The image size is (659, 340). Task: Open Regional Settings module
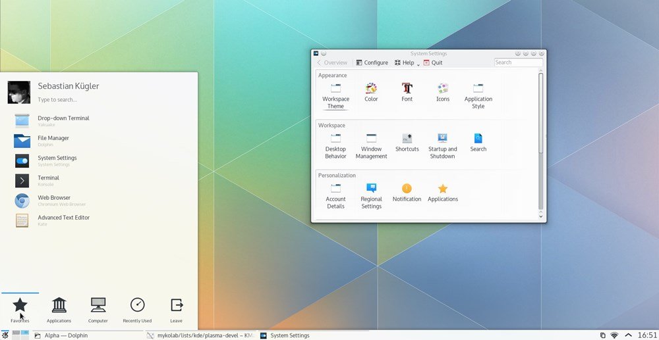[x=371, y=196]
